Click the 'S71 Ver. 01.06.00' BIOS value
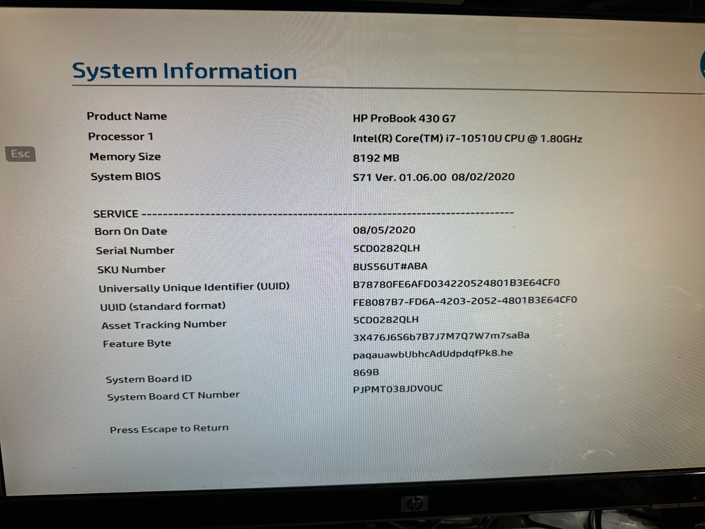 point(434,177)
